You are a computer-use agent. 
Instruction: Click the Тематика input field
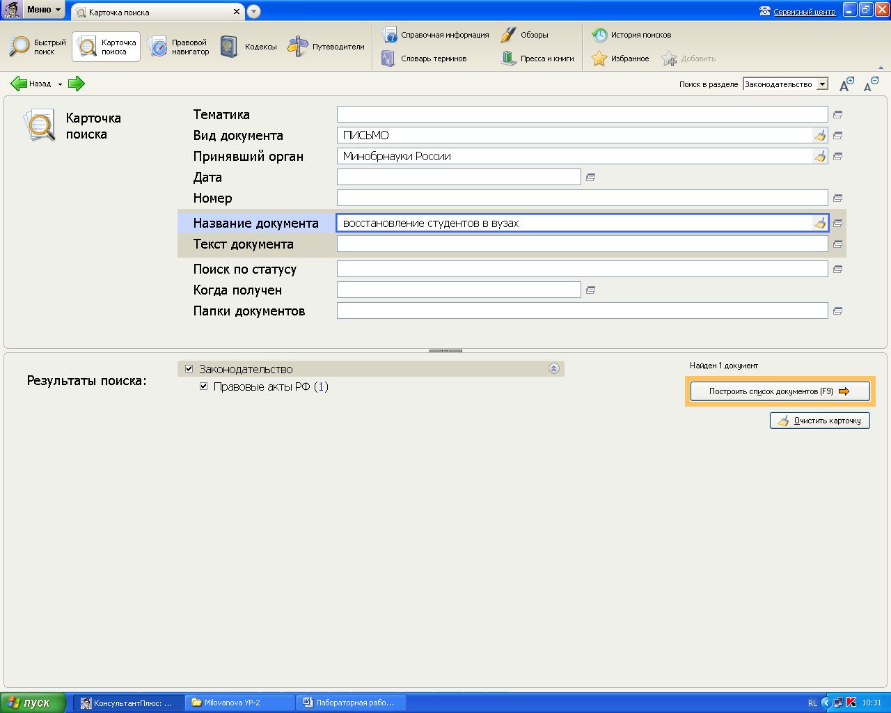pos(582,114)
